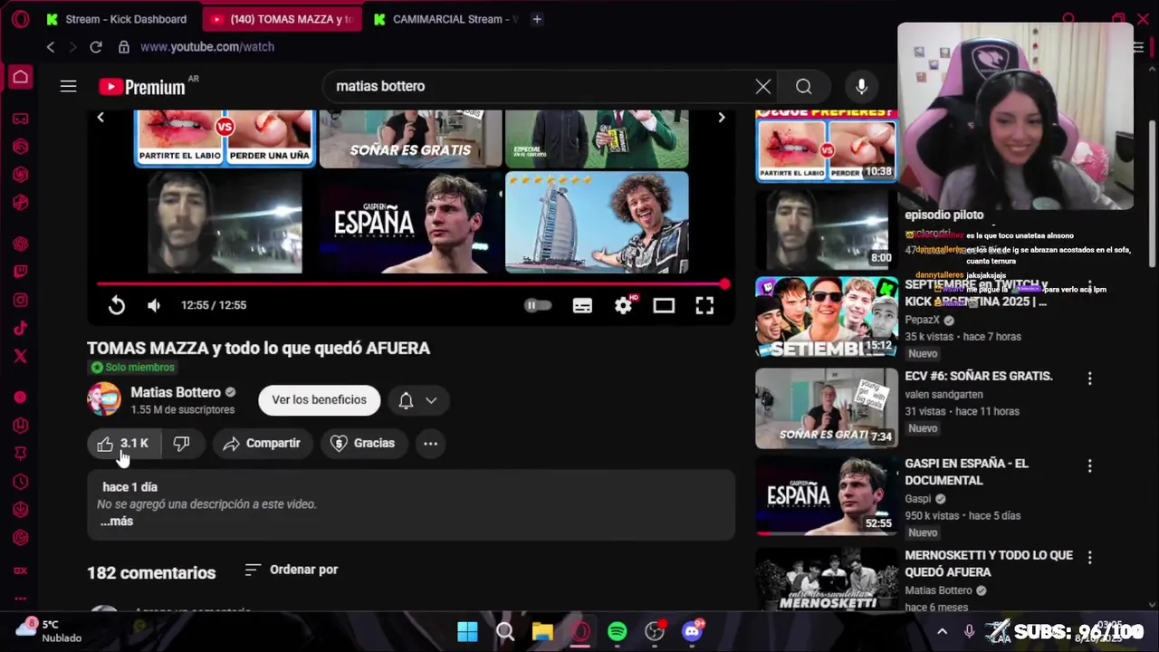
Task: Open Discord from the taskbar
Action: (692, 631)
